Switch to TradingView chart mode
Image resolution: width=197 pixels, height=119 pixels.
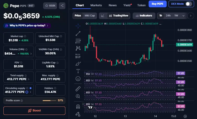click(119, 16)
